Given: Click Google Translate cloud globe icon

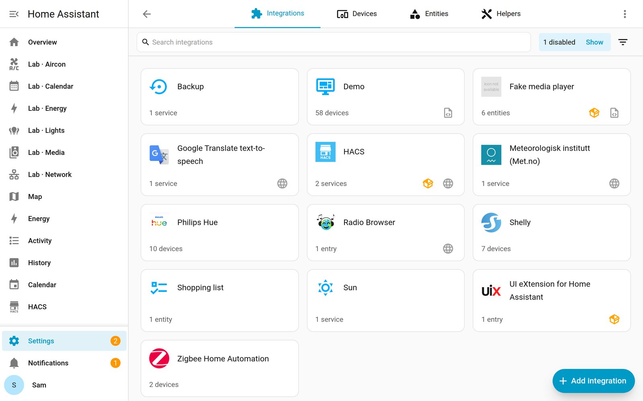Looking at the screenshot, I should 282,183.
